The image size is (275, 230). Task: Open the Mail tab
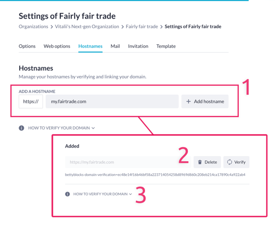115,46
